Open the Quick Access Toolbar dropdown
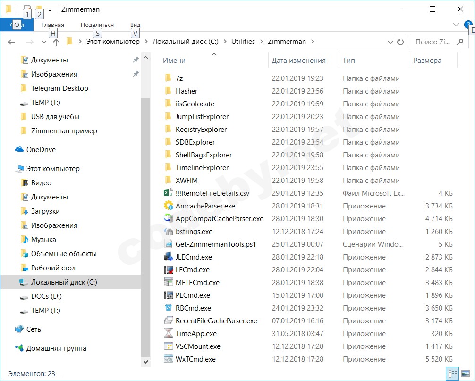This screenshot has height=381, width=475. pyautogui.click(x=51, y=9)
